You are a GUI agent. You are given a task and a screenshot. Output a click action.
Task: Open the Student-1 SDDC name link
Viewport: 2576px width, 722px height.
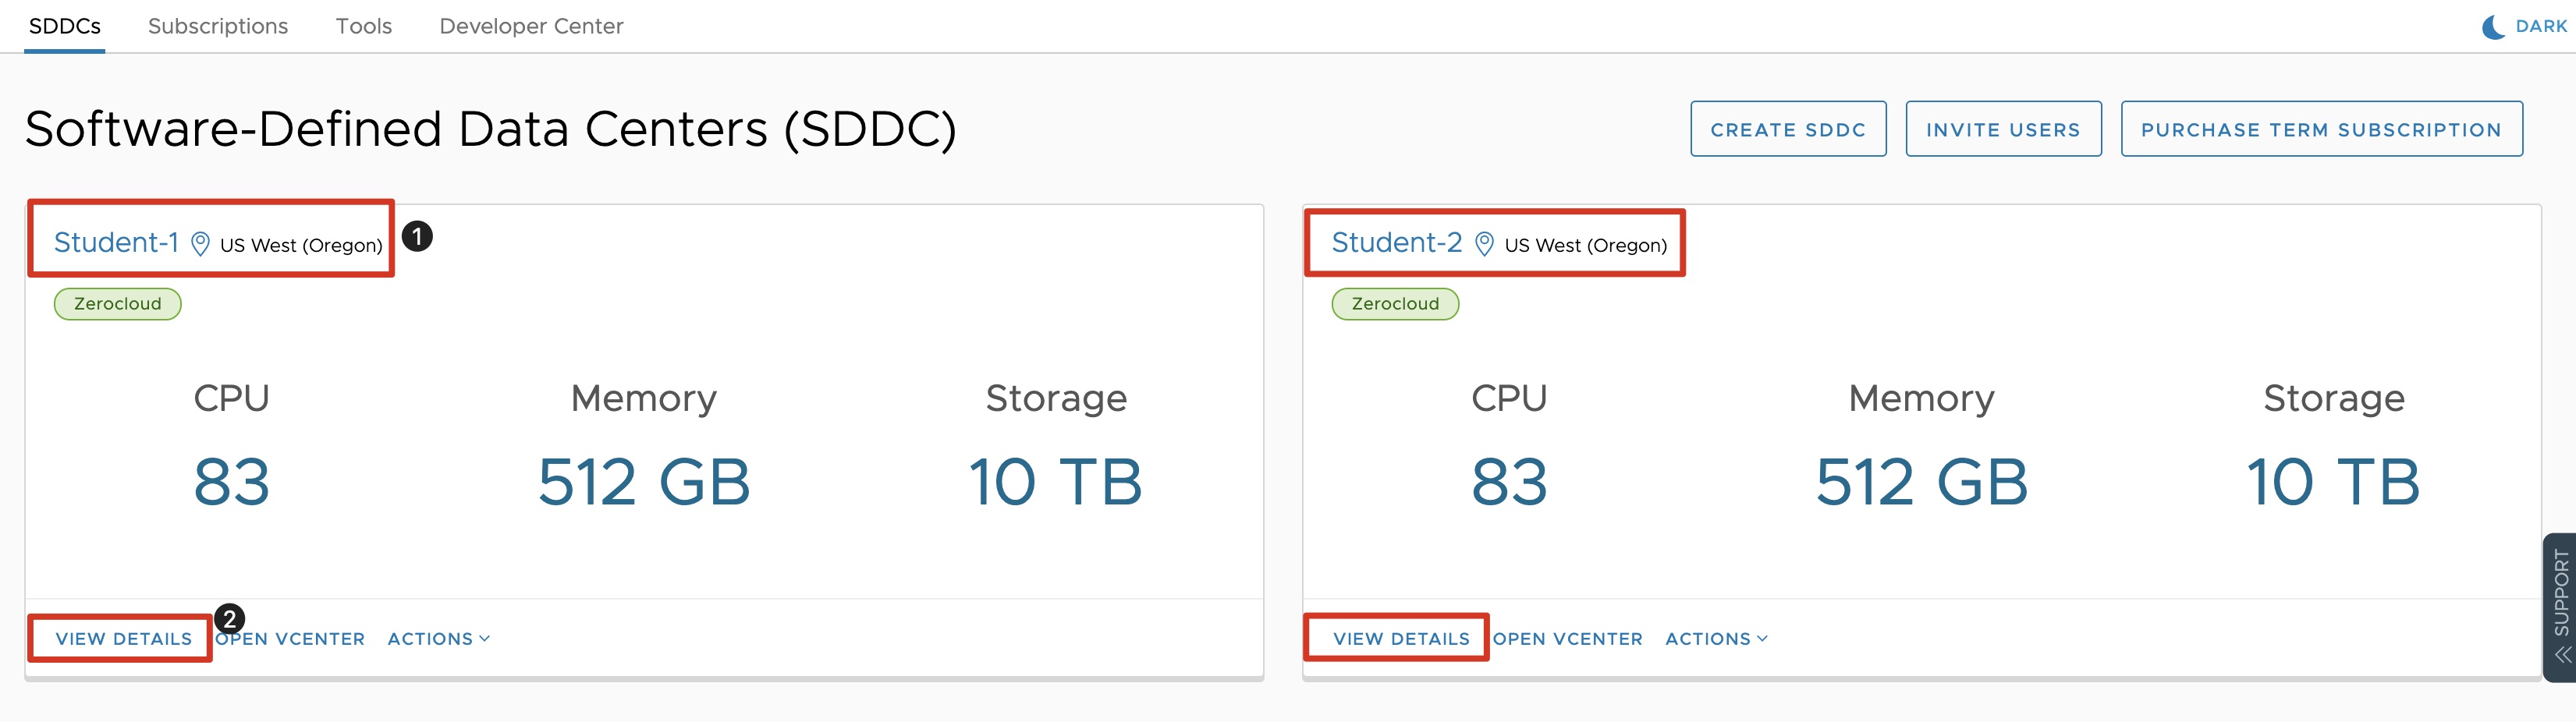coord(116,243)
